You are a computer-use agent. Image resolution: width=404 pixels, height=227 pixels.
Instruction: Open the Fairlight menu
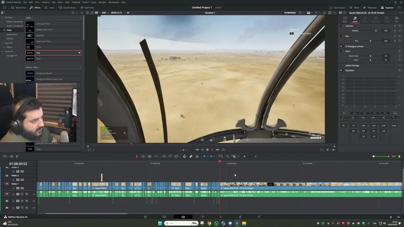click(102, 2)
